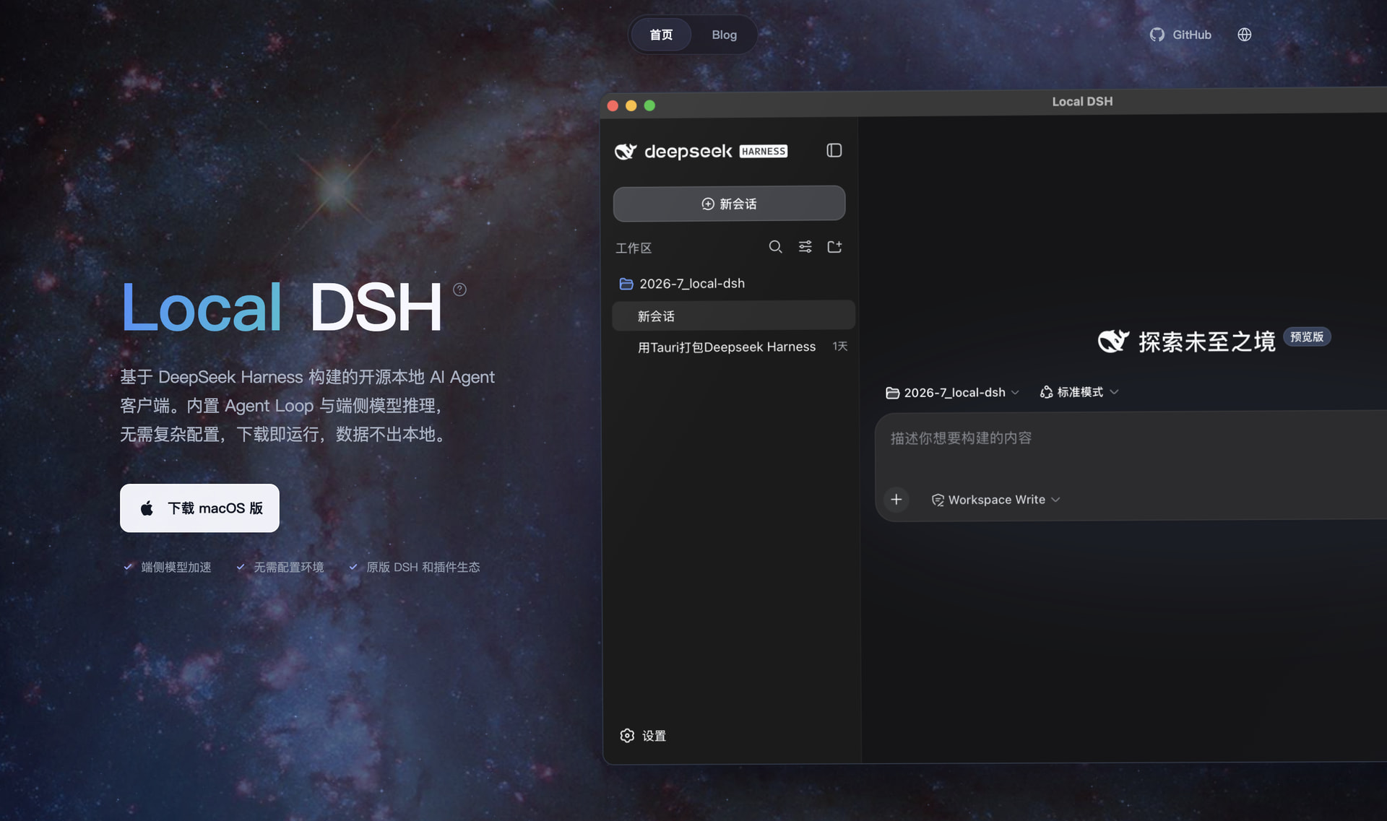Open the GitHub link
The image size is (1387, 821).
1180,35
